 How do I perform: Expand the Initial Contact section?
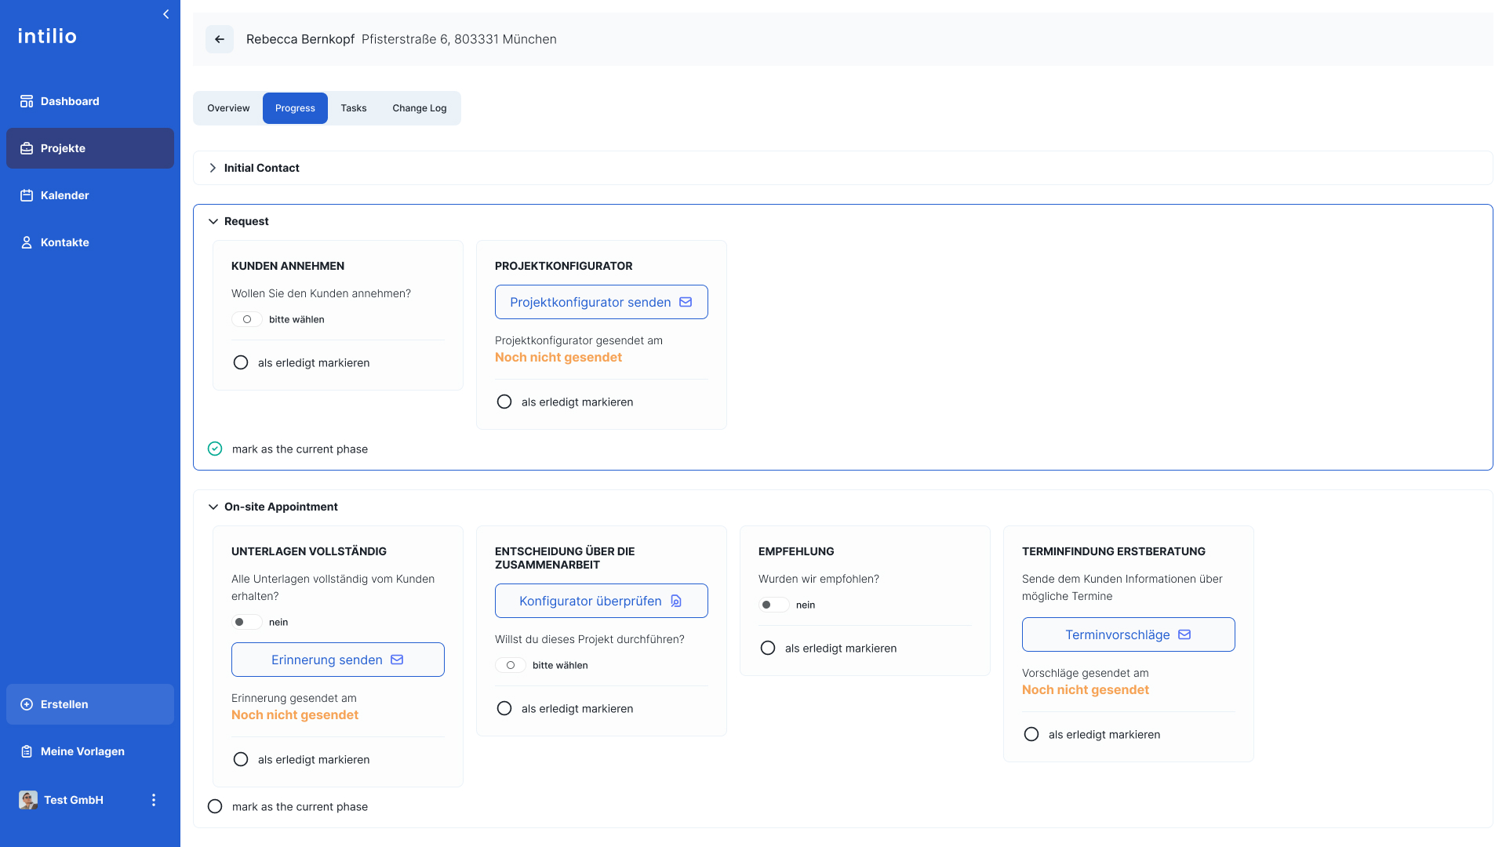(x=213, y=168)
